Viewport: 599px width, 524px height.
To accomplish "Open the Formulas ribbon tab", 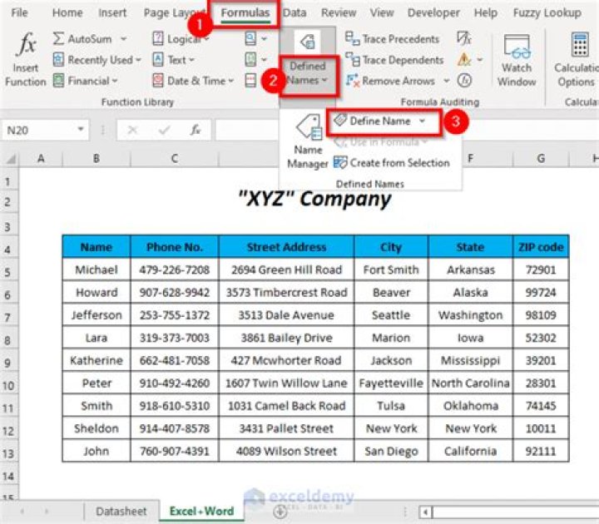I will coord(245,13).
